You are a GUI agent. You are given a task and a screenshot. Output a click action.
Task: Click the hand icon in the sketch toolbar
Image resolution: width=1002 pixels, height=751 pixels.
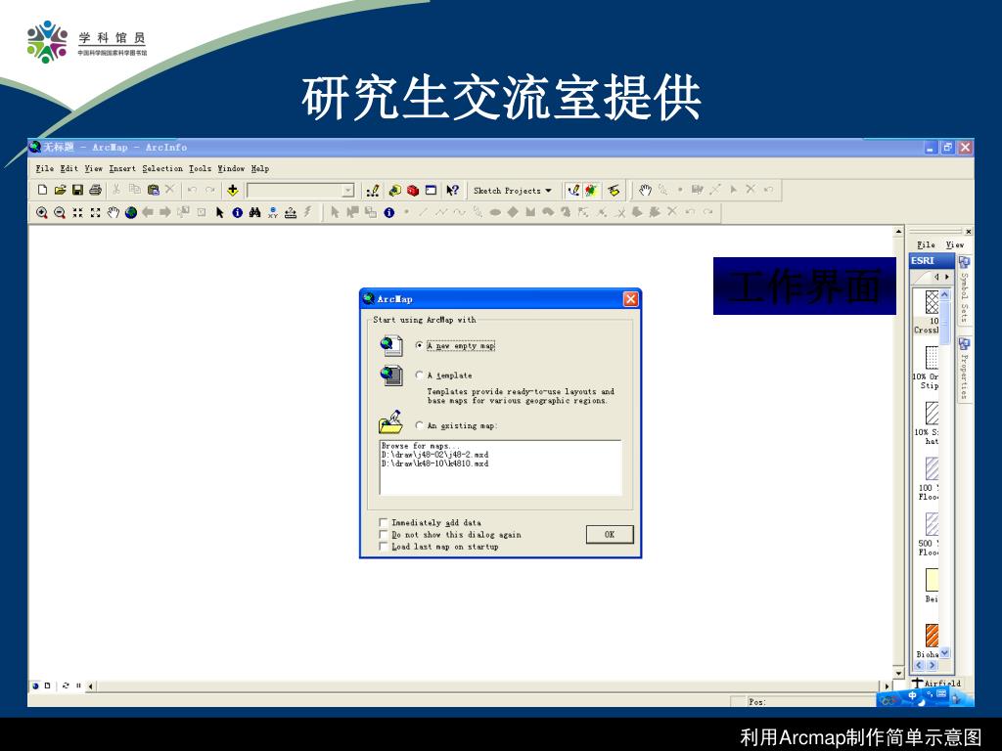(646, 190)
